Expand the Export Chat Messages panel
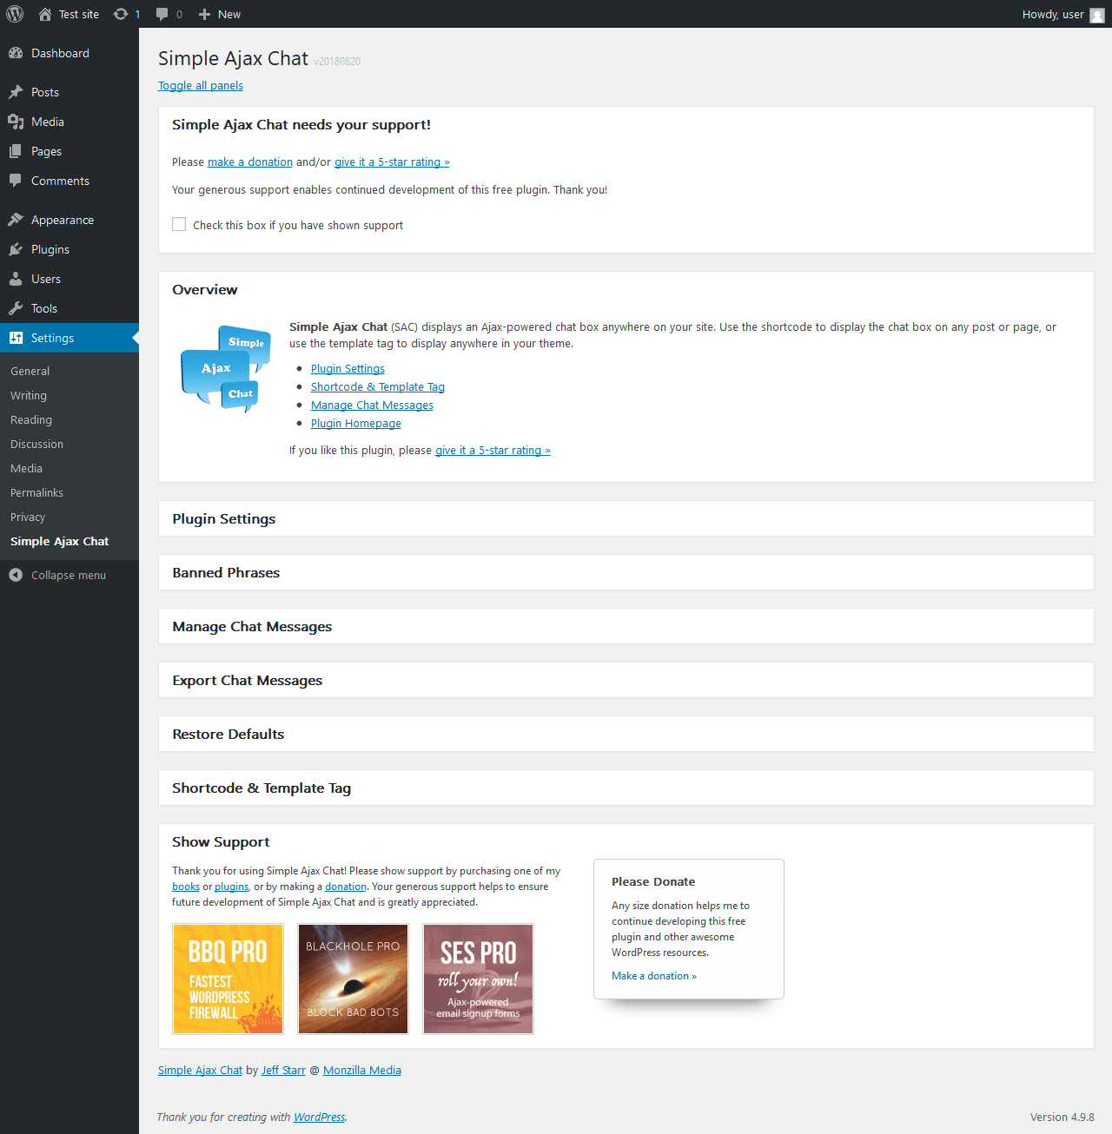The height and width of the screenshot is (1134, 1112). [625, 680]
